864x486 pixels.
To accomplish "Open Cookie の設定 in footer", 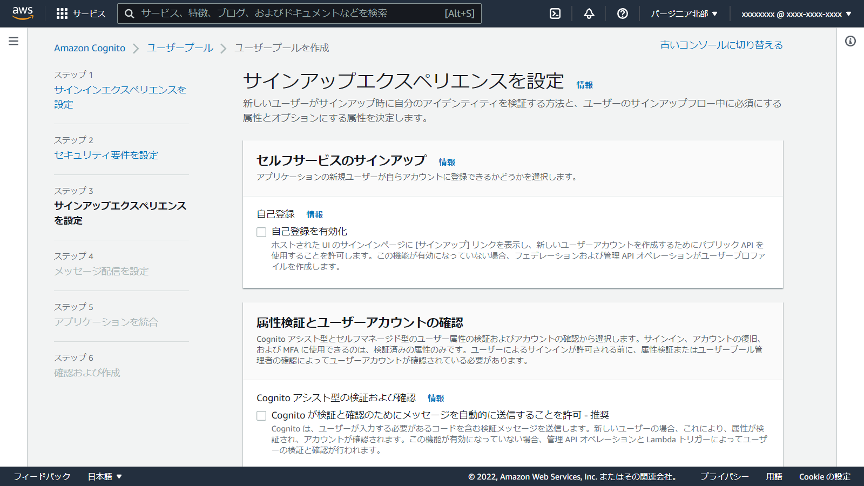I will [x=825, y=476].
